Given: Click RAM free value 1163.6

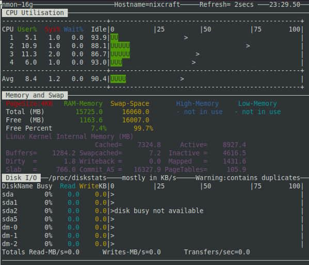Looking at the screenshot, I should pos(91,120).
